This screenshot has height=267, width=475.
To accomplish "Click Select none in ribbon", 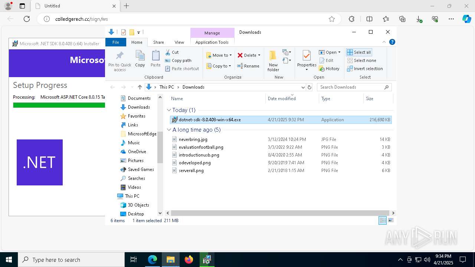I will (x=362, y=60).
